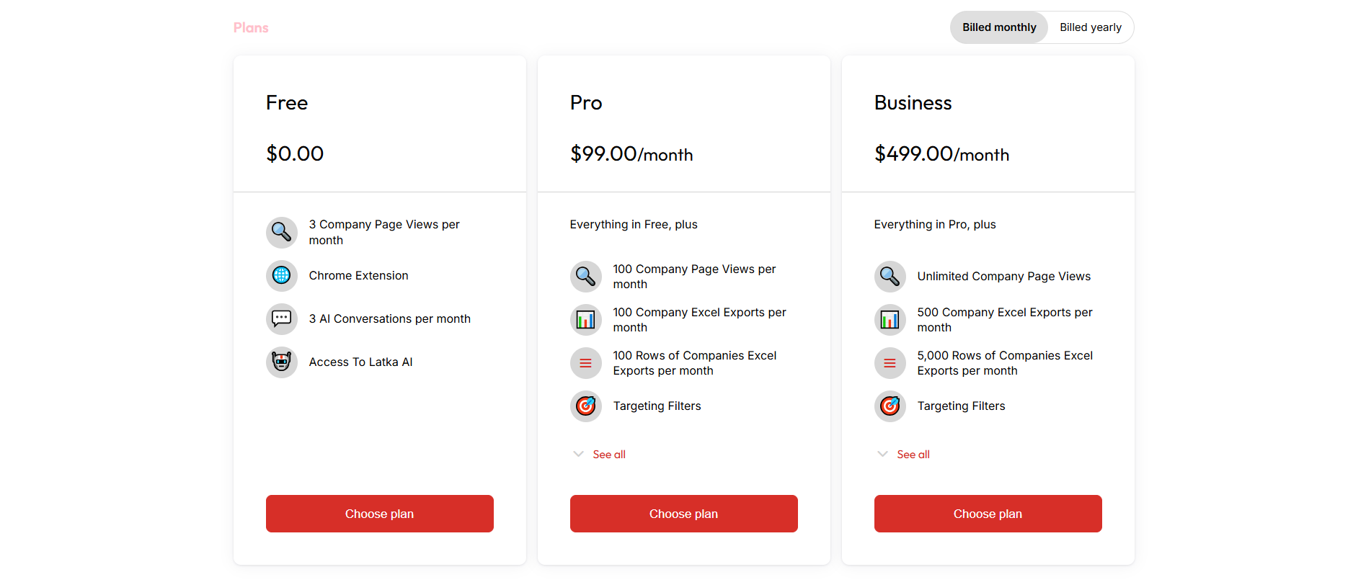Click the Business plan Targeting Filters target icon
The image size is (1366, 585).
click(890, 406)
